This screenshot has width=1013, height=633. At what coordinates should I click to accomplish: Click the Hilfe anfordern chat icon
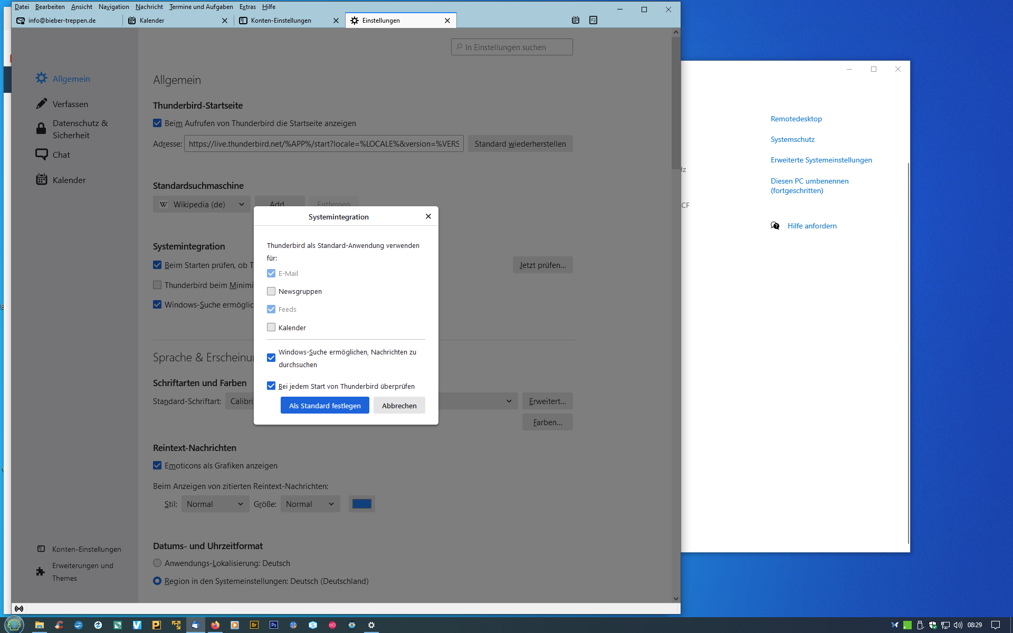[x=775, y=226]
